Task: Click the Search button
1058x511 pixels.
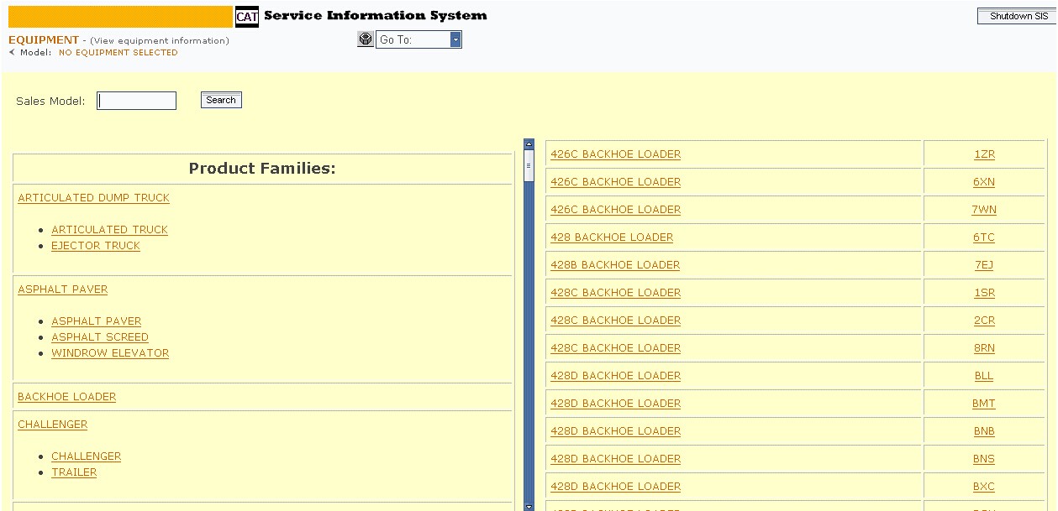Action: (x=221, y=100)
